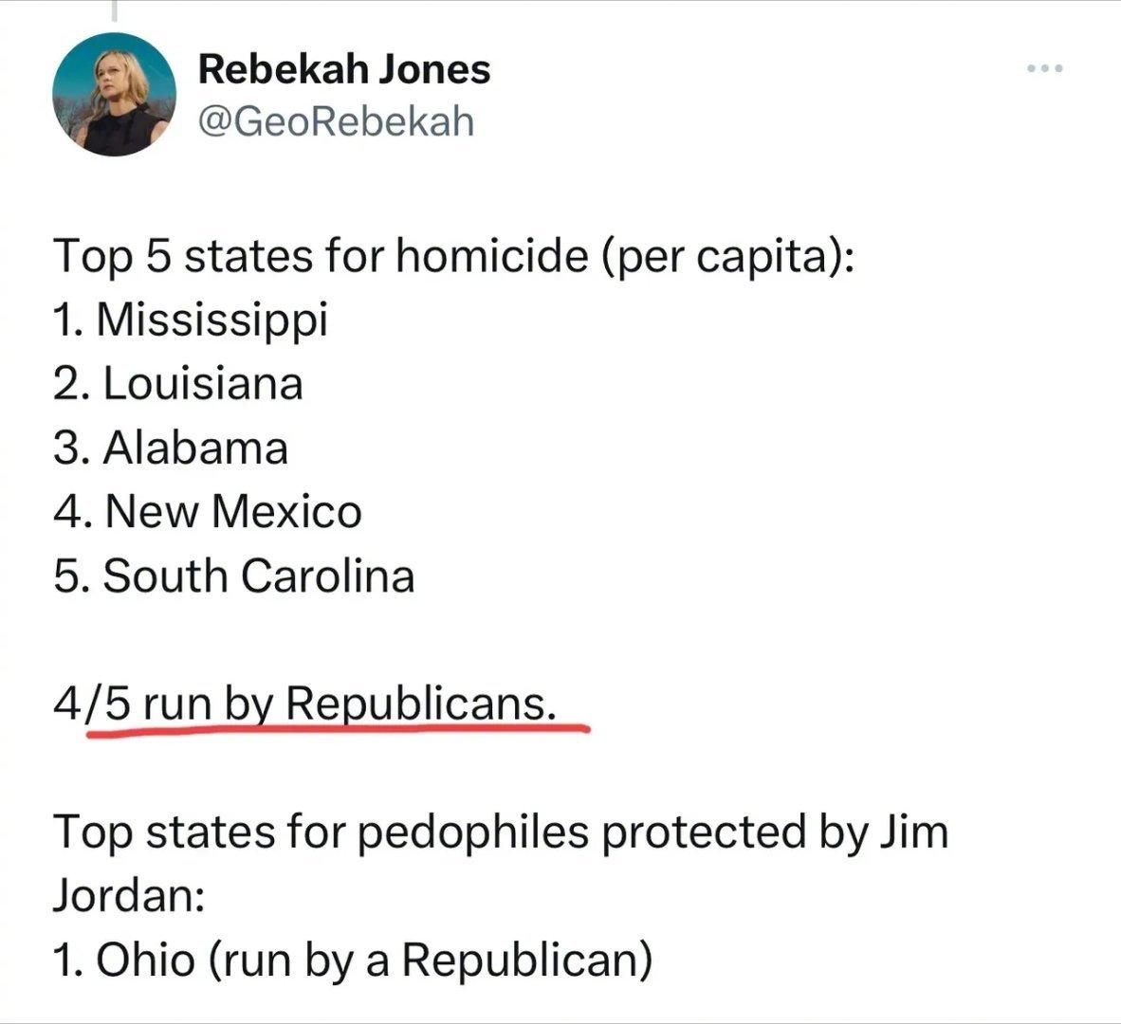Select the 'Jordan:' word on its own line
Viewport: 1121px width, 1024px height.
(x=129, y=895)
